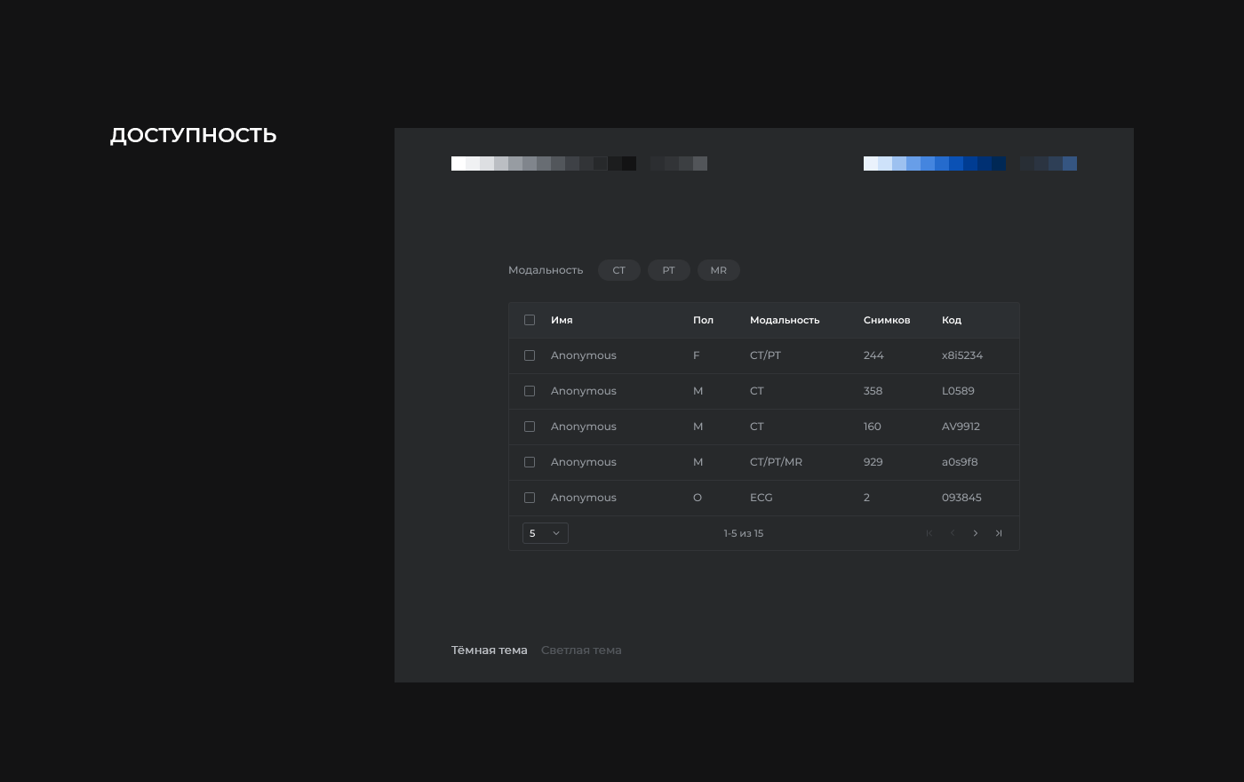Go to the previous table page
1244x782 pixels.
(953, 533)
